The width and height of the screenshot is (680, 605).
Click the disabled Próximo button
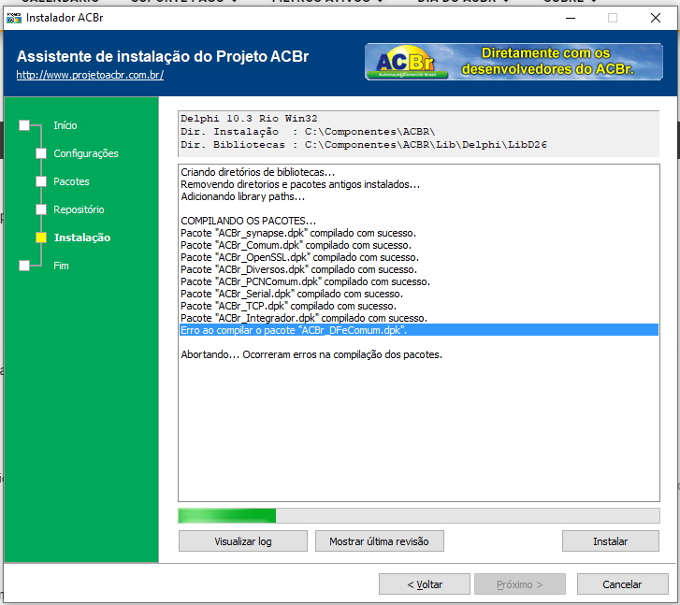[x=520, y=584]
